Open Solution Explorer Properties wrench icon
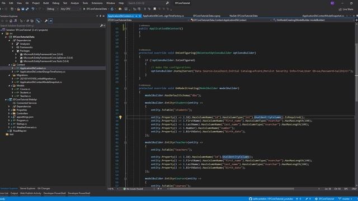 [46, 21]
